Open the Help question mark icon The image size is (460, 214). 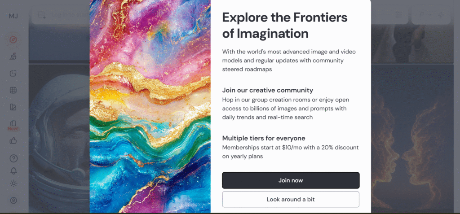(13, 158)
